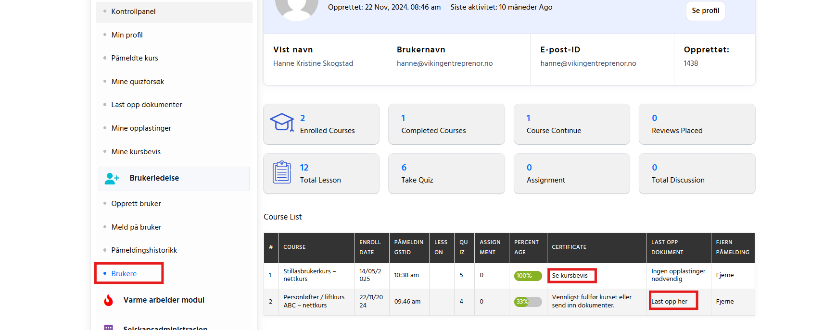This screenshot has width=836, height=330.
Task: Click the flame icon for Varme arbeider
Action: pos(109,300)
